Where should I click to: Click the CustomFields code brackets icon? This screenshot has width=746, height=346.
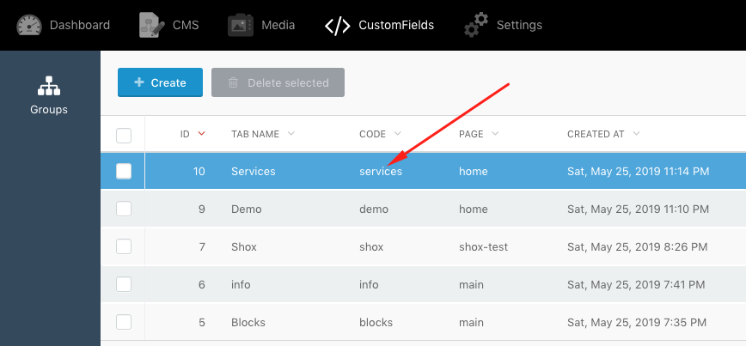tap(337, 25)
